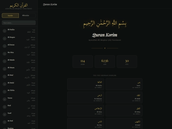Click the large Quran Kərim heading
This screenshot has width=172, height=129.
point(105,35)
